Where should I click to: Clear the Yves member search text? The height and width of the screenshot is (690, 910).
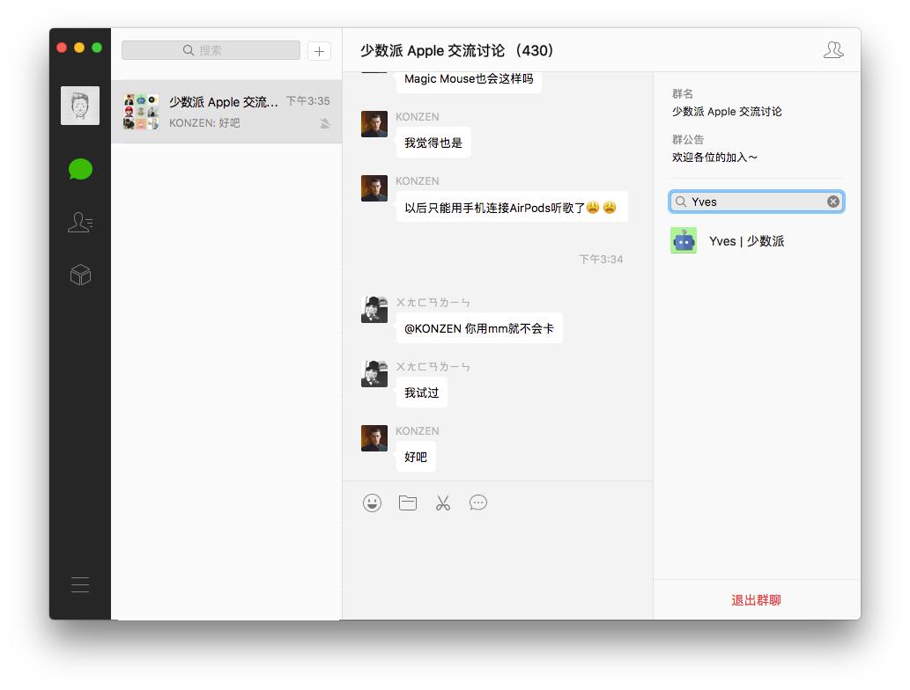[x=832, y=202]
